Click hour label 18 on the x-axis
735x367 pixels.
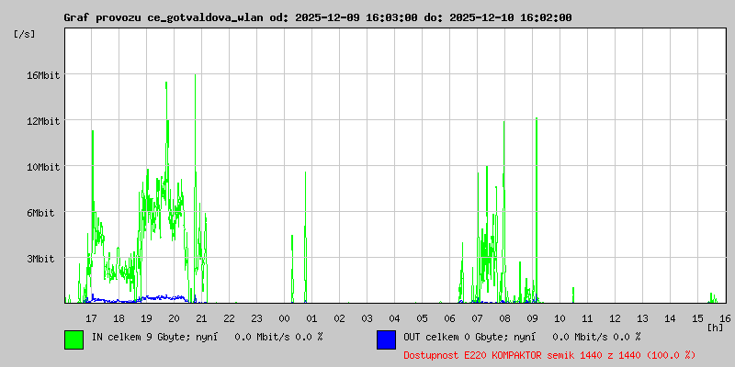[119, 318]
